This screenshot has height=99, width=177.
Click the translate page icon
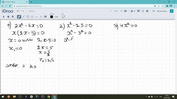155,6
